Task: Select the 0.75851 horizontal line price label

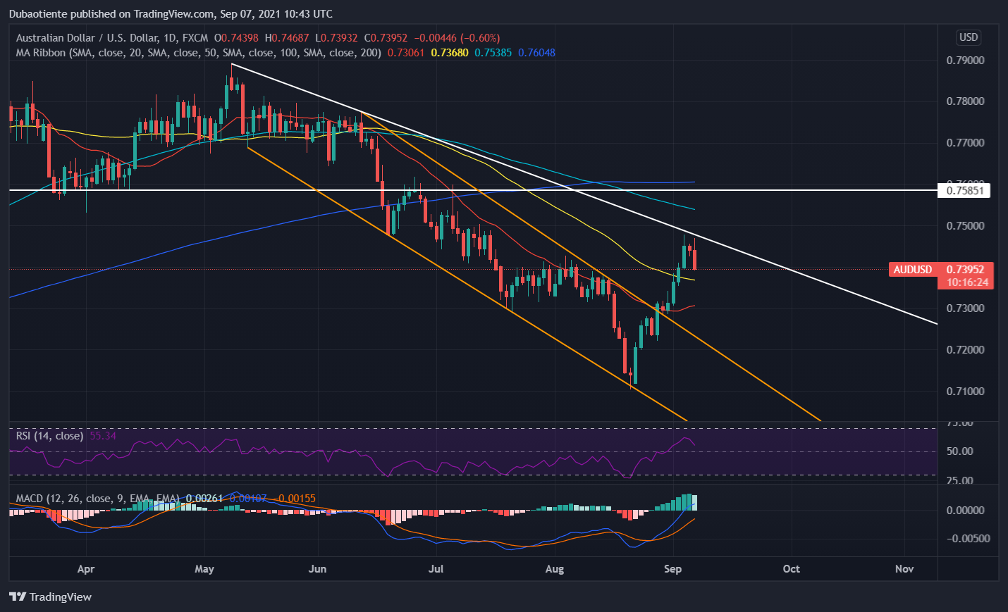Action: [964, 190]
